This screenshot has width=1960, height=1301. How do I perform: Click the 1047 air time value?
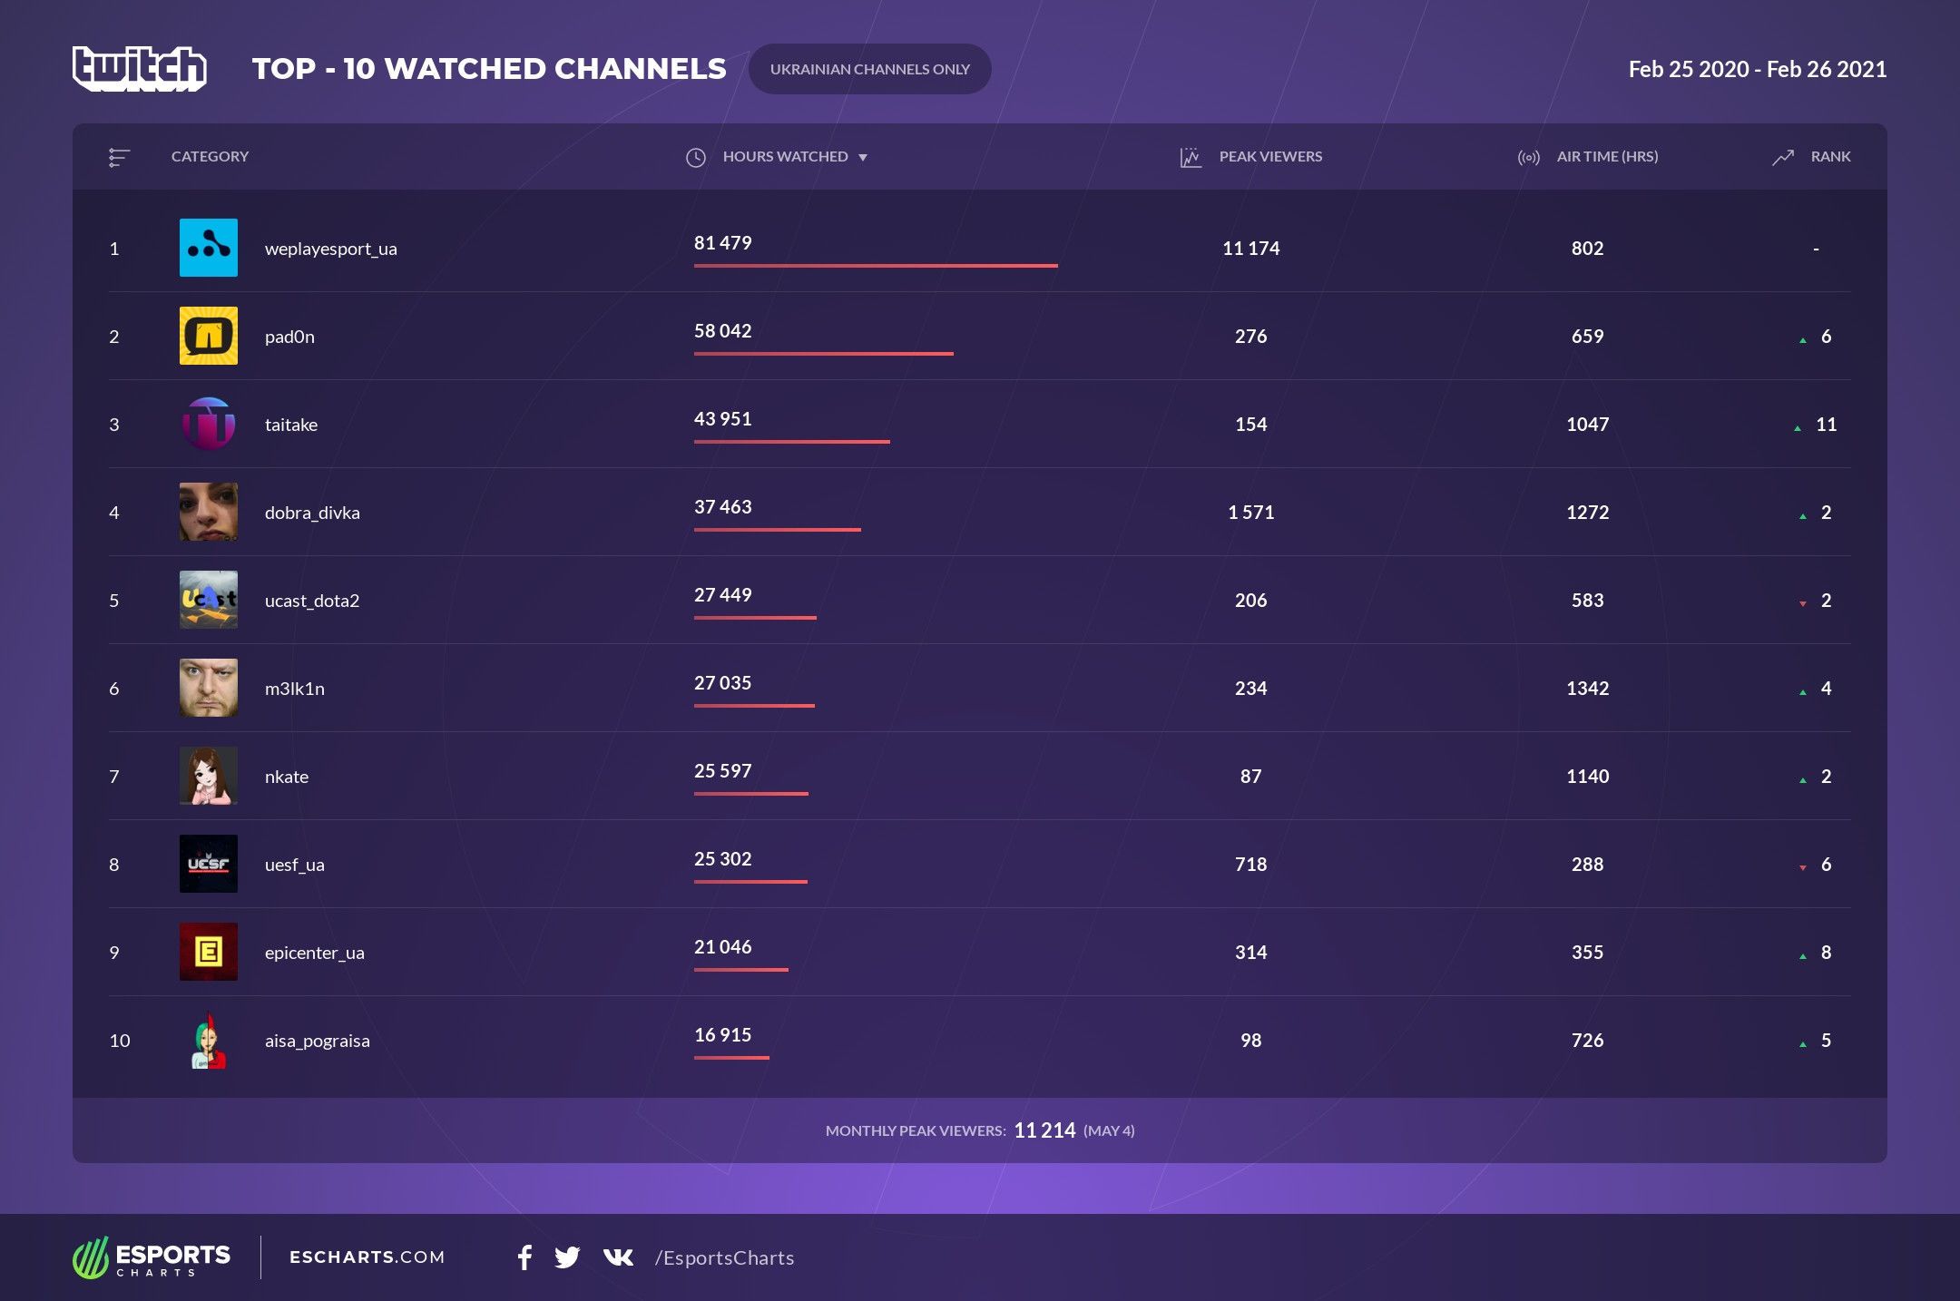(x=1587, y=425)
